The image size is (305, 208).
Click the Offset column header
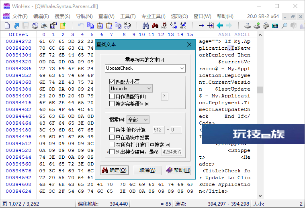point(18,34)
